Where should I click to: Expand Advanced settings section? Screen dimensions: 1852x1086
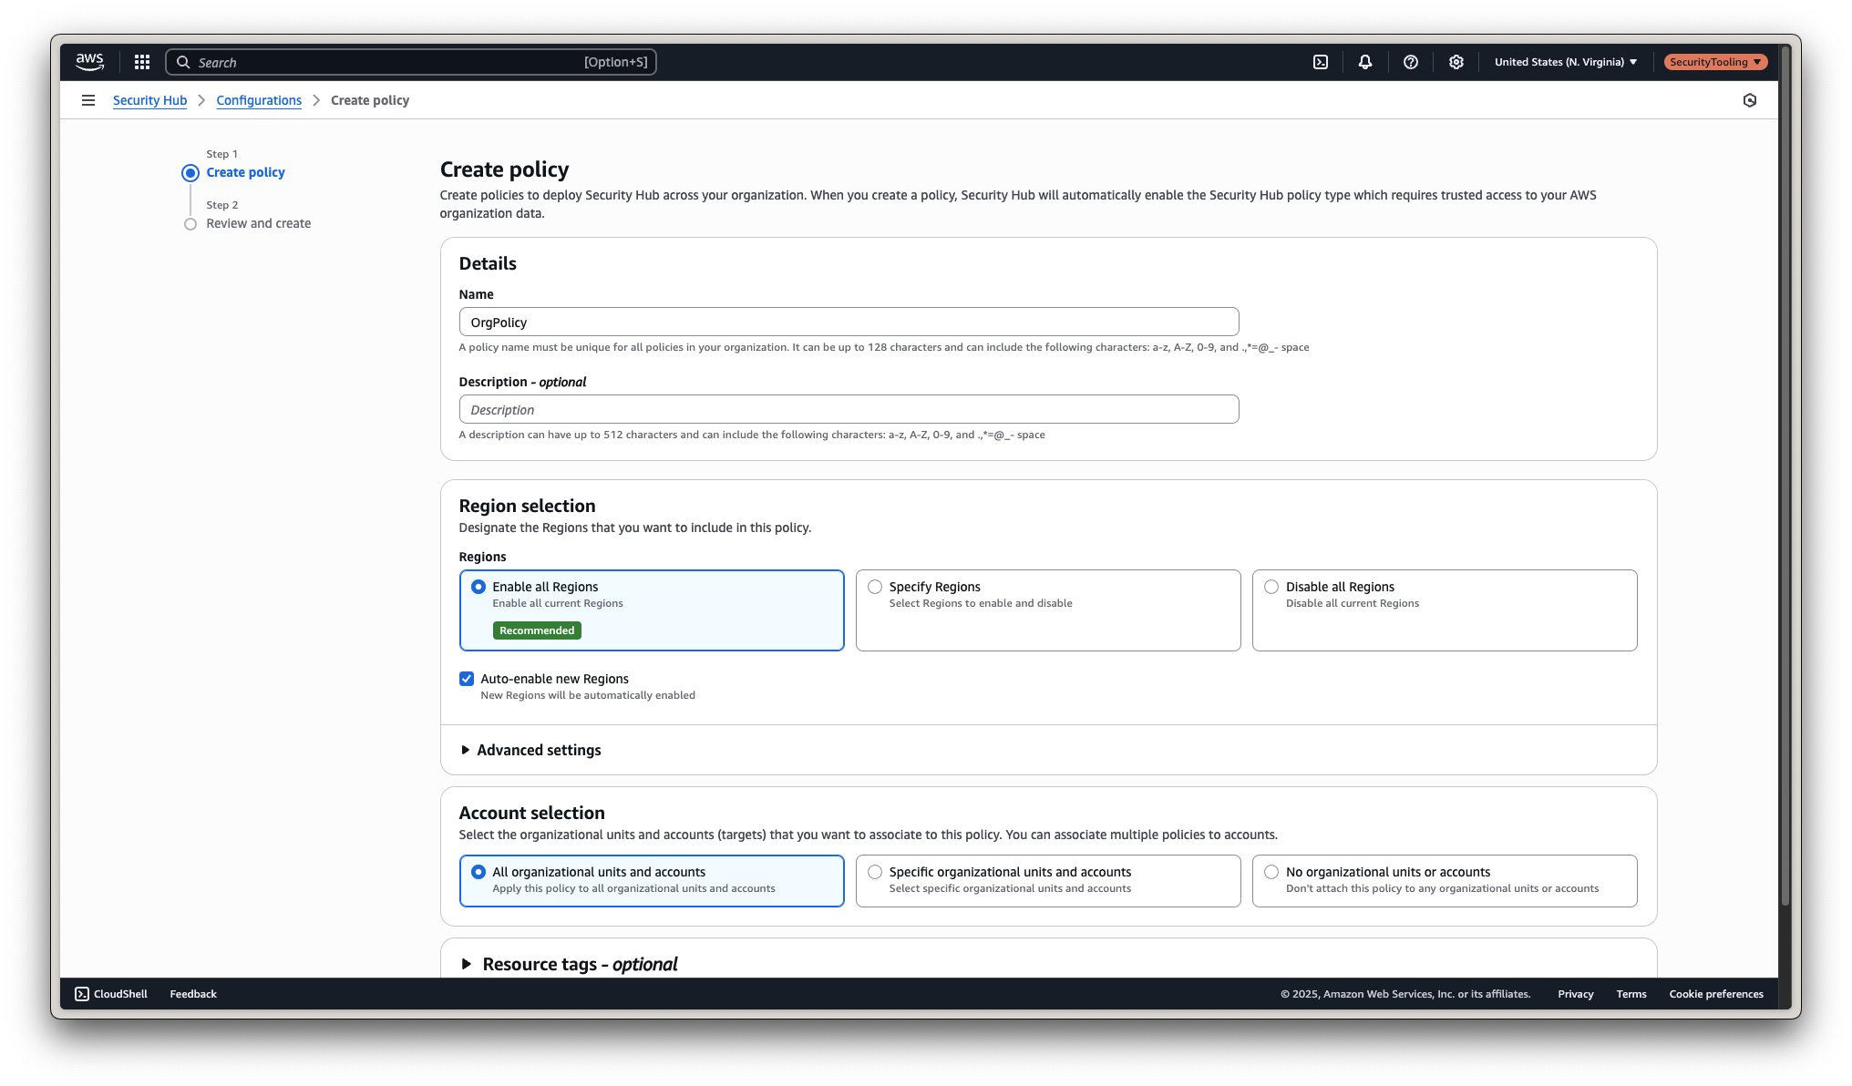(530, 750)
